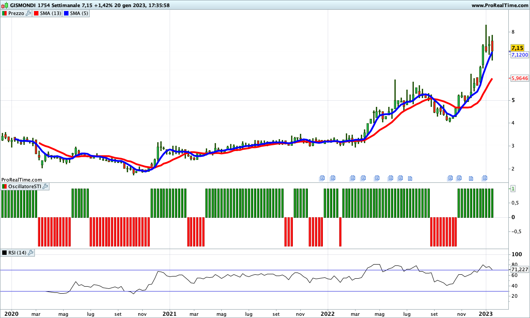Image resolution: width=530 pixels, height=318 pixels.
Task: Select the SMA (13) indicator label
Action: [51, 13]
